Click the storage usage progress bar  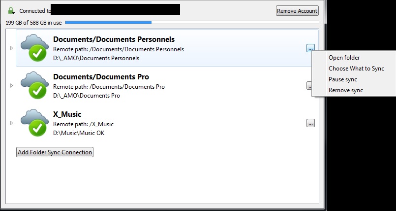192,22
